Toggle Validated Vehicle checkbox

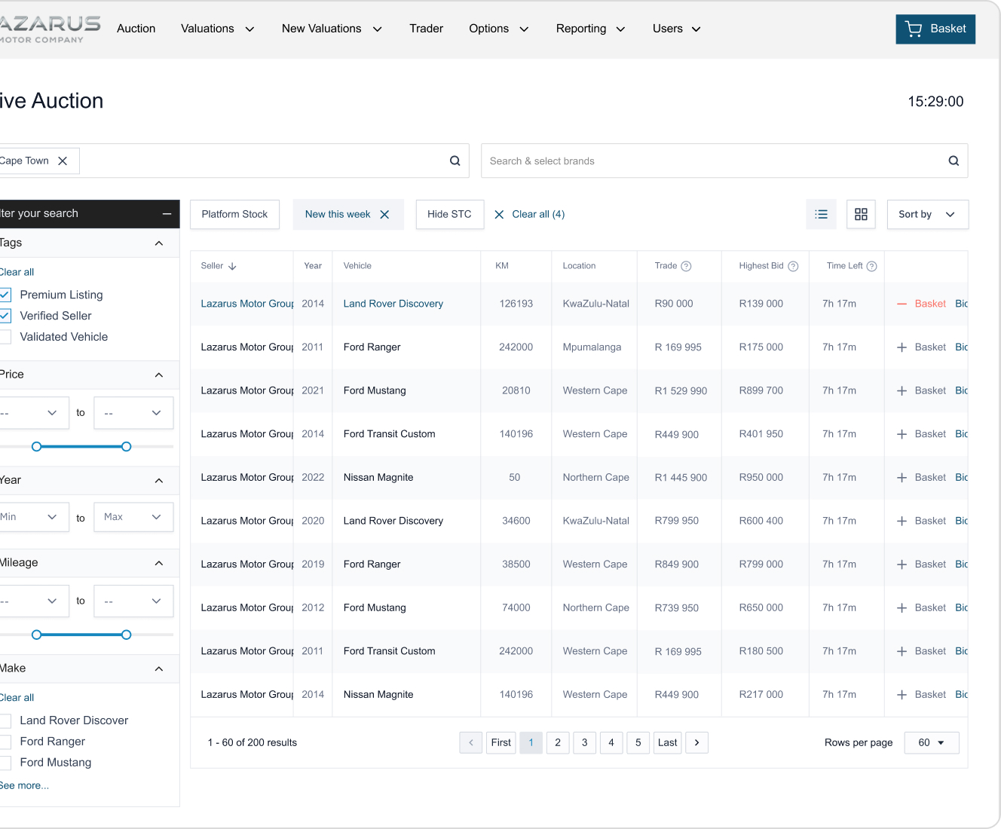pos(5,337)
